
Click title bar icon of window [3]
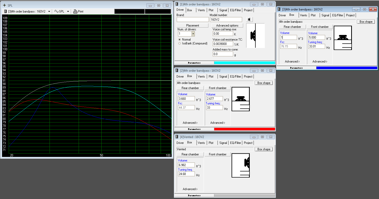[279, 9]
